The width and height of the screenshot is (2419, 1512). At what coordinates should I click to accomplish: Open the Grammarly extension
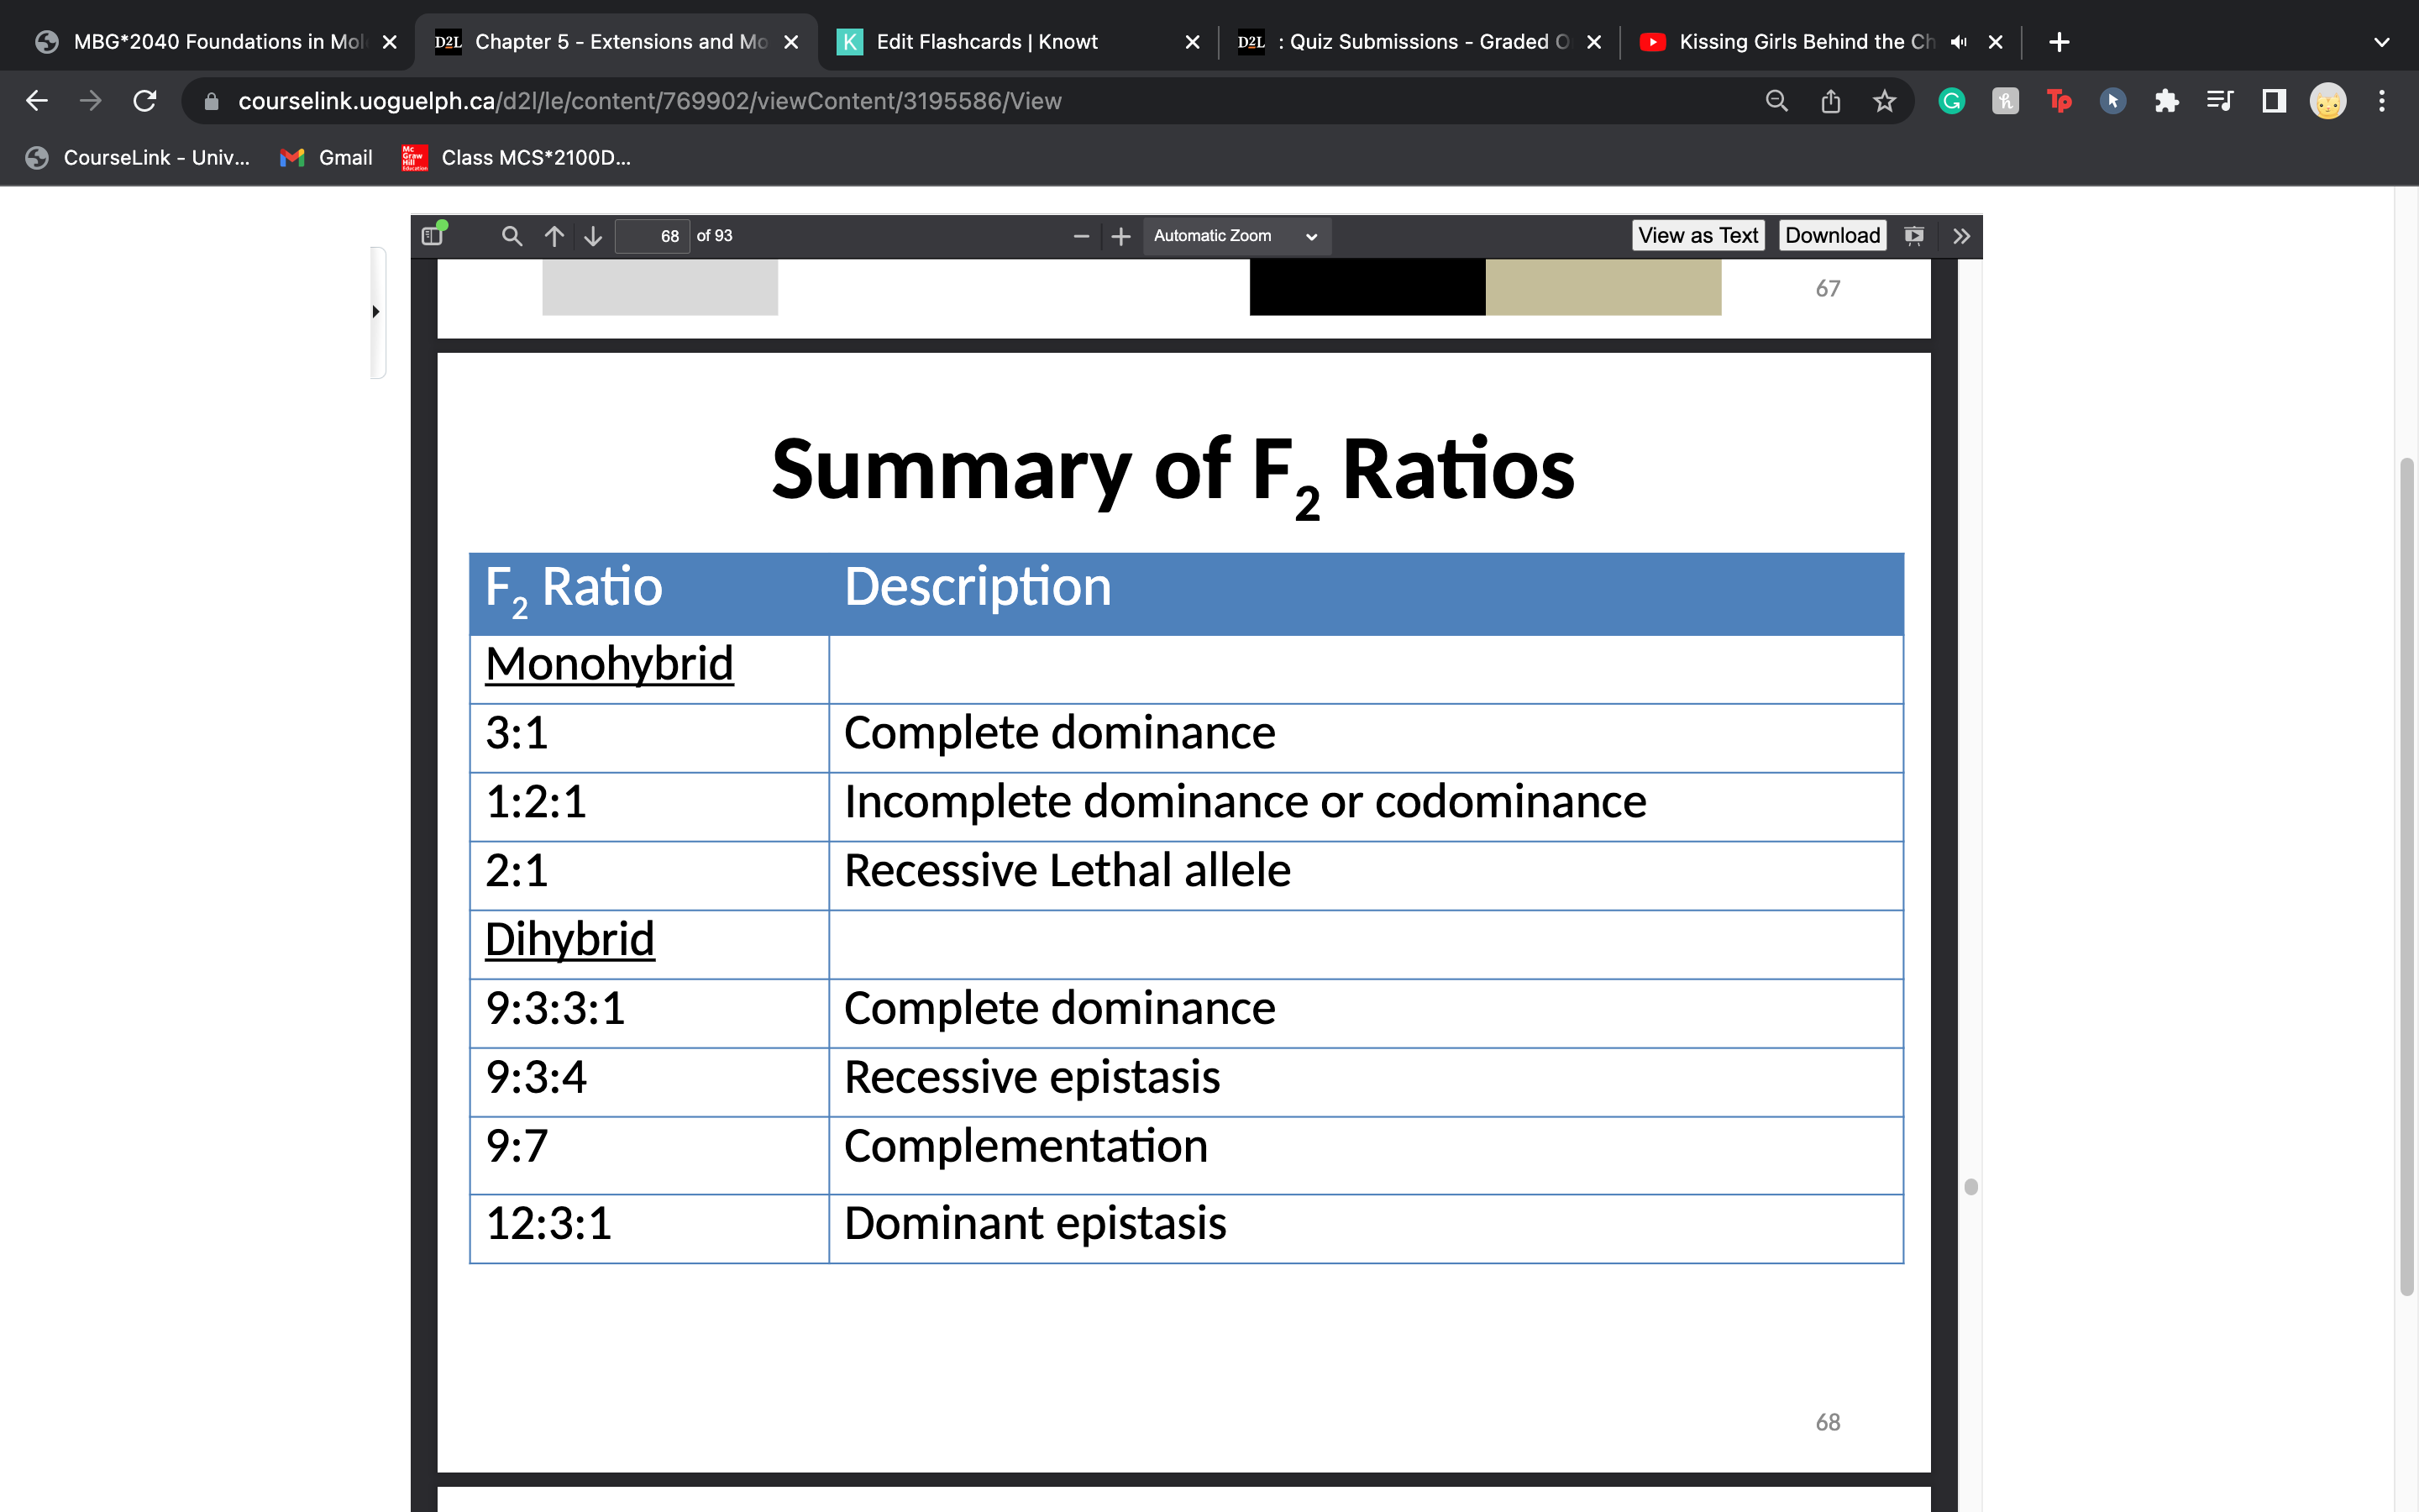(x=1951, y=101)
